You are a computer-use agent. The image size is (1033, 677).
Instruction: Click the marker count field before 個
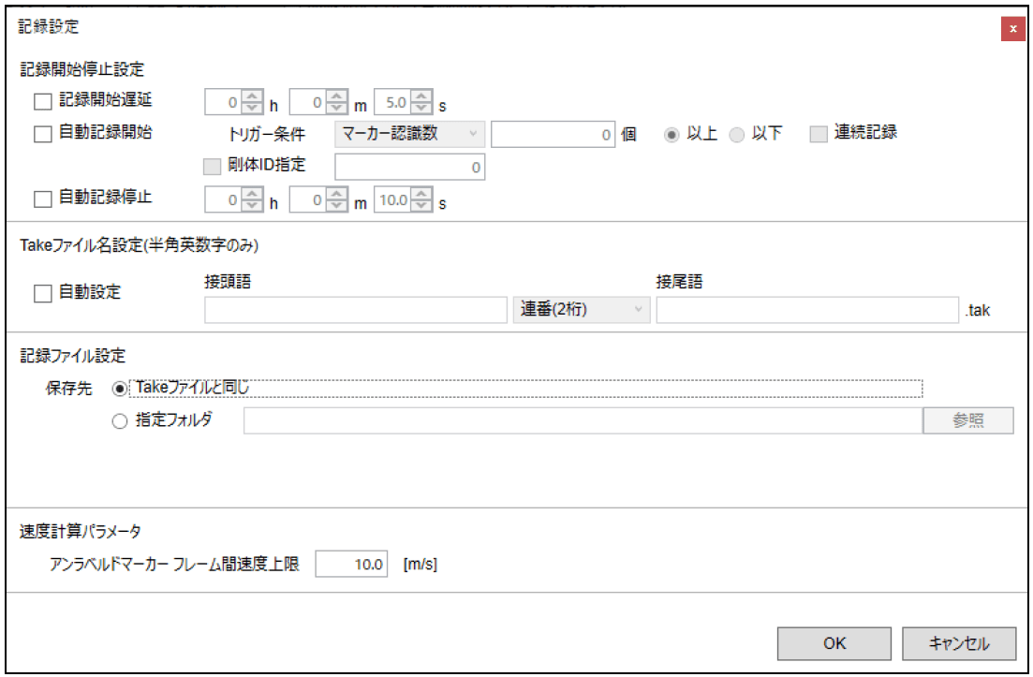click(x=553, y=134)
